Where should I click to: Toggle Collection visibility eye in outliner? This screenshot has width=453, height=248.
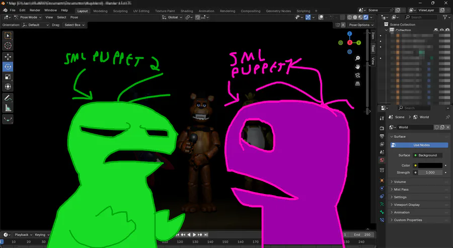(442, 30)
